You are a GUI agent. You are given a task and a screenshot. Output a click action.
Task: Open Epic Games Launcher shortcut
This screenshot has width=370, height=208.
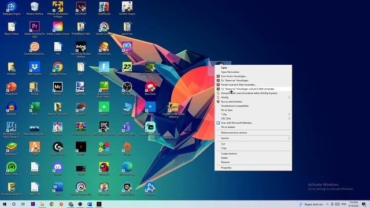pyautogui.click(x=104, y=128)
